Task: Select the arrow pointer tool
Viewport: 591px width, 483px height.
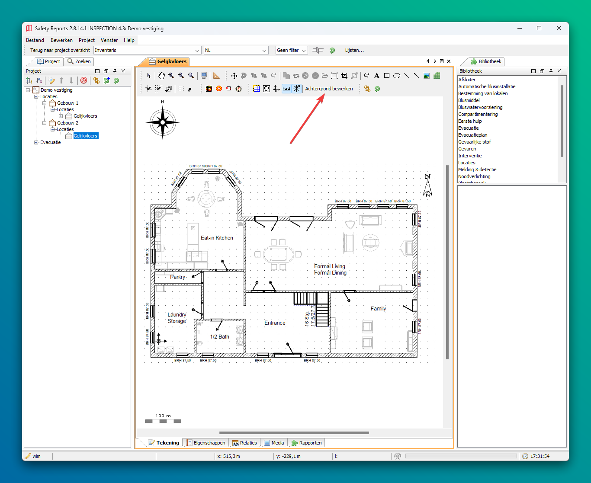Action: tap(149, 76)
